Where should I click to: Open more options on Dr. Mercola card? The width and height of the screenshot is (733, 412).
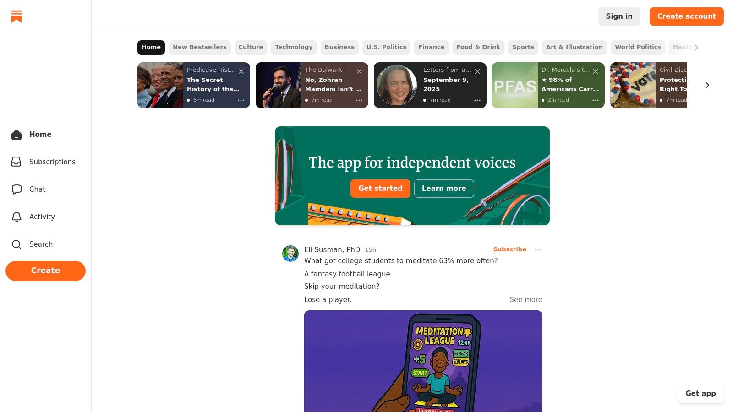tap(596, 100)
